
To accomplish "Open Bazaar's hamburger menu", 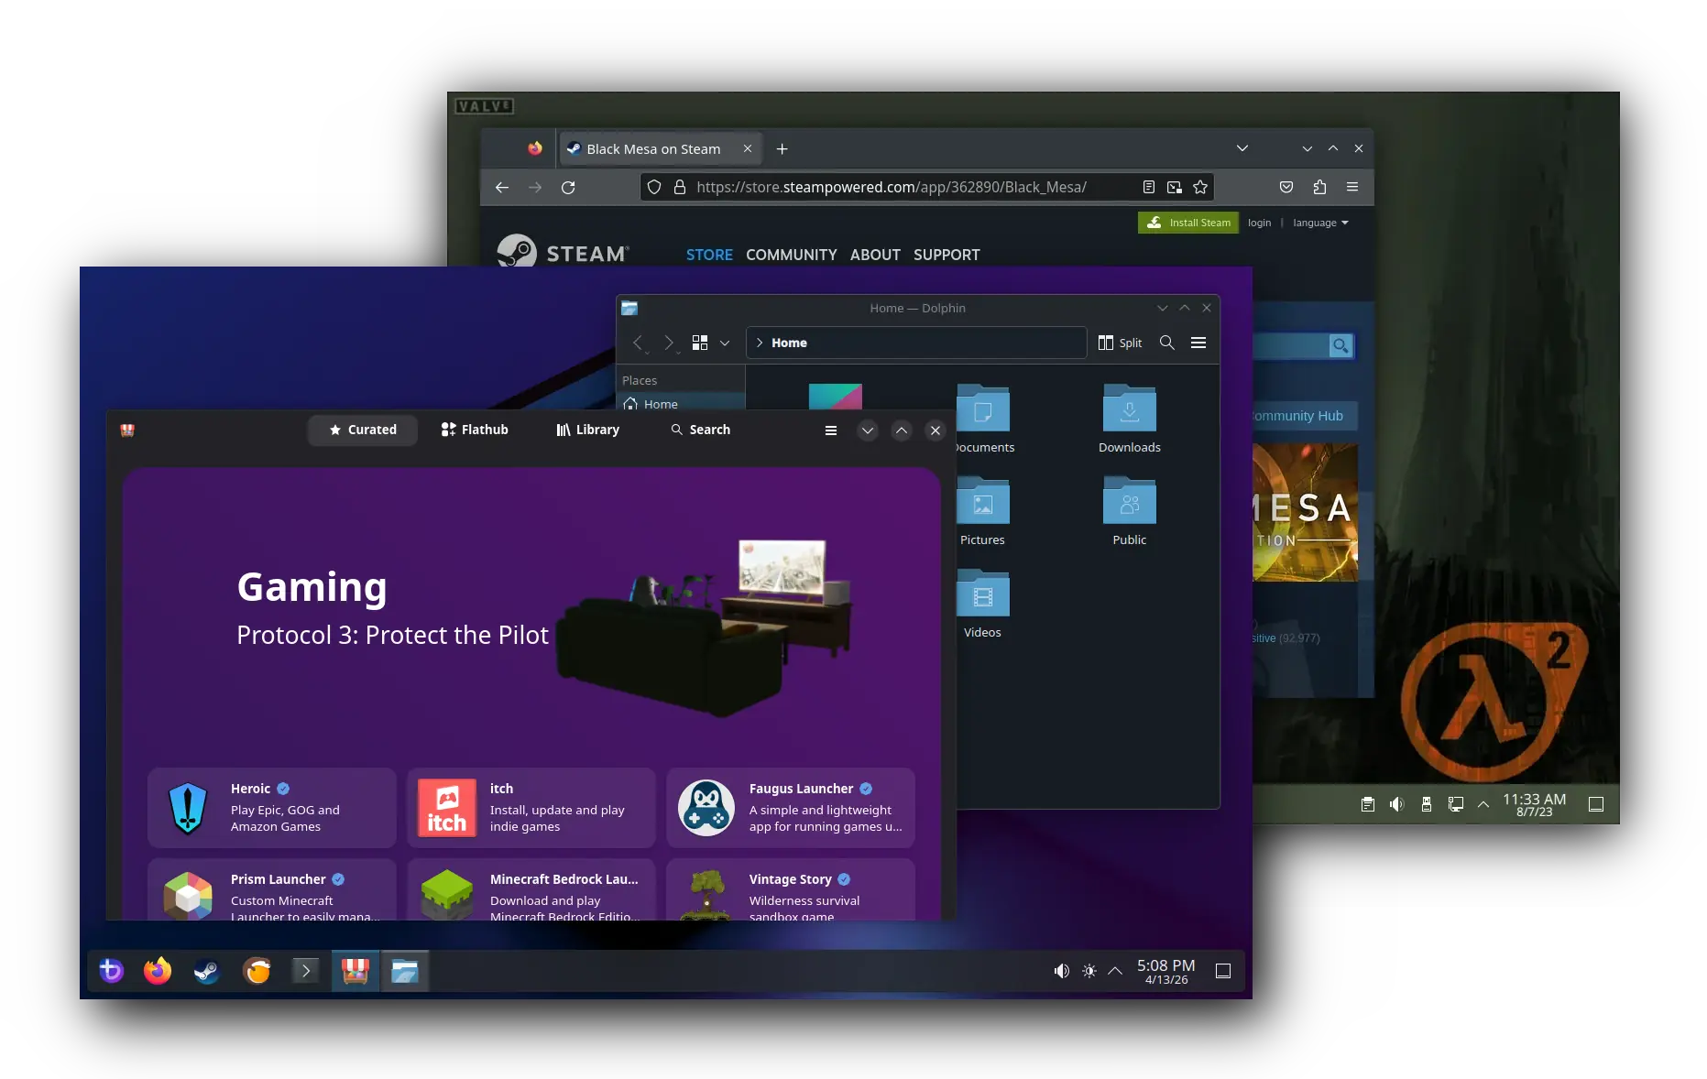I will tap(830, 430).
